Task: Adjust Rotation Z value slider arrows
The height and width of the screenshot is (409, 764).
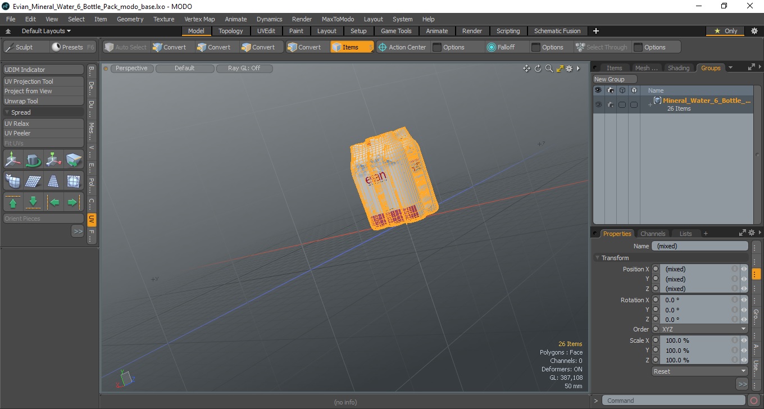Action: click(744, 320)
